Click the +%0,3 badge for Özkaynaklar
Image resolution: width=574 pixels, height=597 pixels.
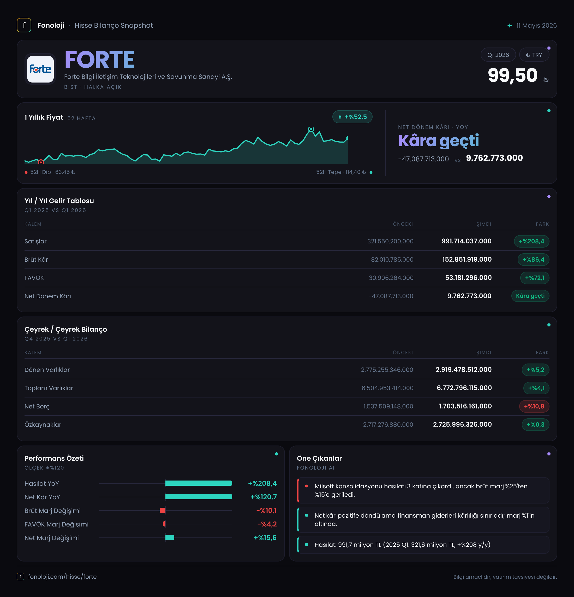(x=535, y=425)
